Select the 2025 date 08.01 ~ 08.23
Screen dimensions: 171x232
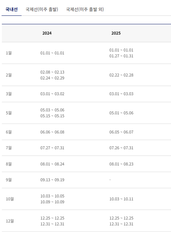point(121,164)
